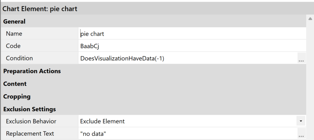Screen dimensions: 314x140
Task: Click the scrollbar up arrow
Action: (310, 19)
